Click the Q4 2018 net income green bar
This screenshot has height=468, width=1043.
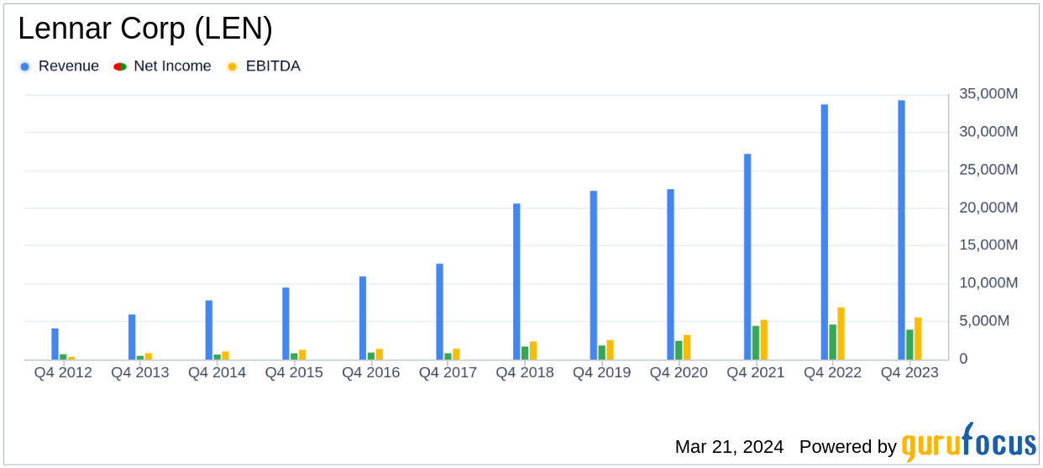525,353
